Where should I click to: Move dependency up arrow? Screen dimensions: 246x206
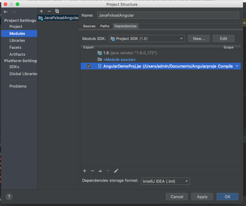point(100,171)
